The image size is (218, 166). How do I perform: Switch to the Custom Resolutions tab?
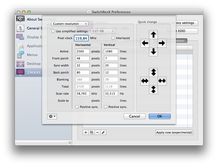(181, 41)
